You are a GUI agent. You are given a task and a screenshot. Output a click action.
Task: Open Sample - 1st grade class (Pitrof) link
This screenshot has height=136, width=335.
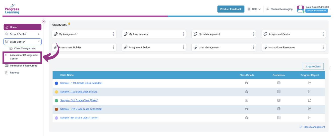[79, 92]
